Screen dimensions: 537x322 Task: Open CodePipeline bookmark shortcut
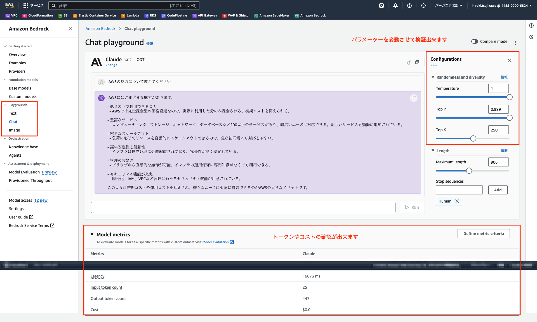point(174,15)
